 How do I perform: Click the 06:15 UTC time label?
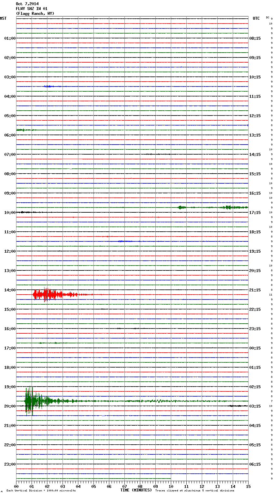pyautogui.click(x=255, y=464)
